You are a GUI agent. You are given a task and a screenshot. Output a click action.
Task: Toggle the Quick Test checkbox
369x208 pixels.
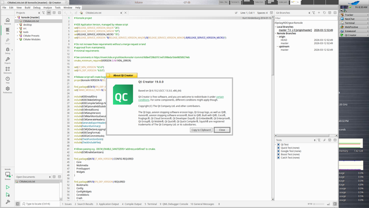tap(278, 148)
